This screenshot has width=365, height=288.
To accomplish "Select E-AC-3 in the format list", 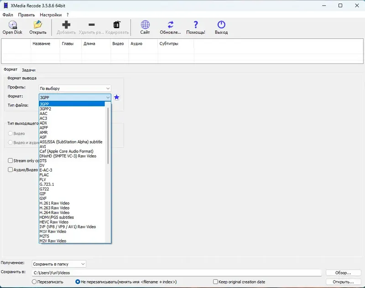I will click(72, 170).
